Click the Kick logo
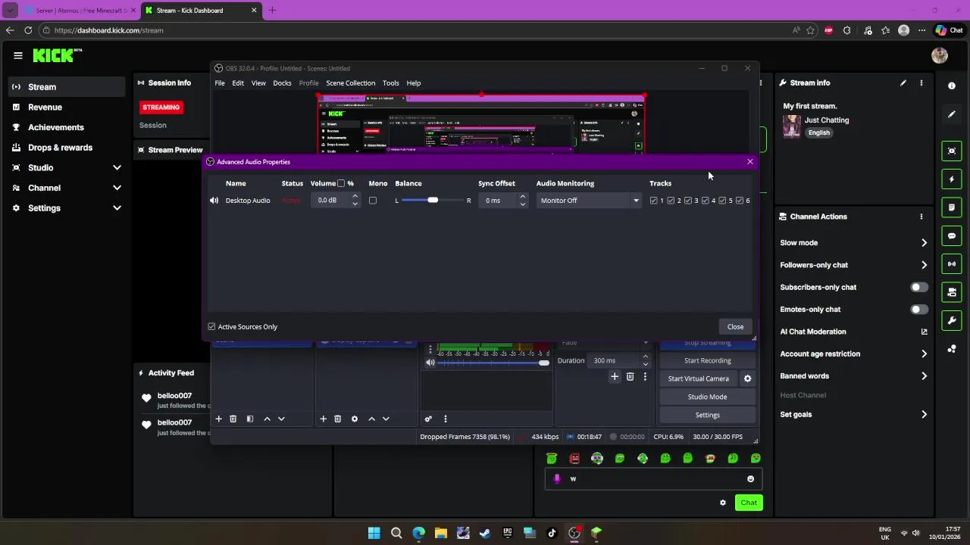The width and height of the screenshot is (970, 545). pyautogui.click(x=57, y=55)
